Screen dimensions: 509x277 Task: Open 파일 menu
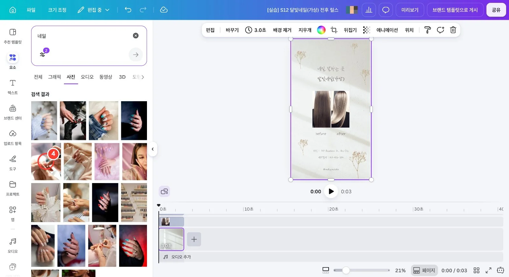(x=31, y=10)
